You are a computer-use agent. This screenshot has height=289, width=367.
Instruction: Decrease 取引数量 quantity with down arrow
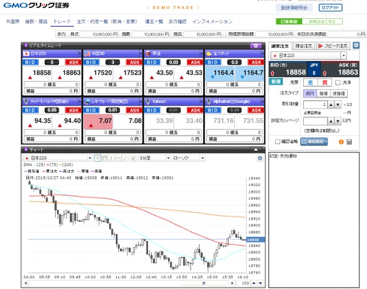(338, 105)
